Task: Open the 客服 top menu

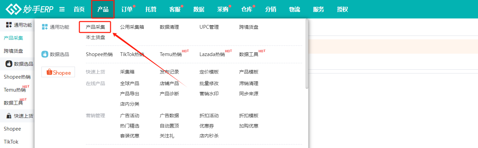Action: 175,9
